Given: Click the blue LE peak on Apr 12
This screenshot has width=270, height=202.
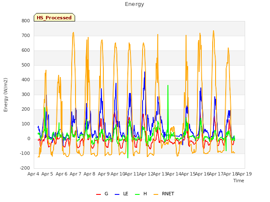Looking at the screenshot, I should coord(145,72).
